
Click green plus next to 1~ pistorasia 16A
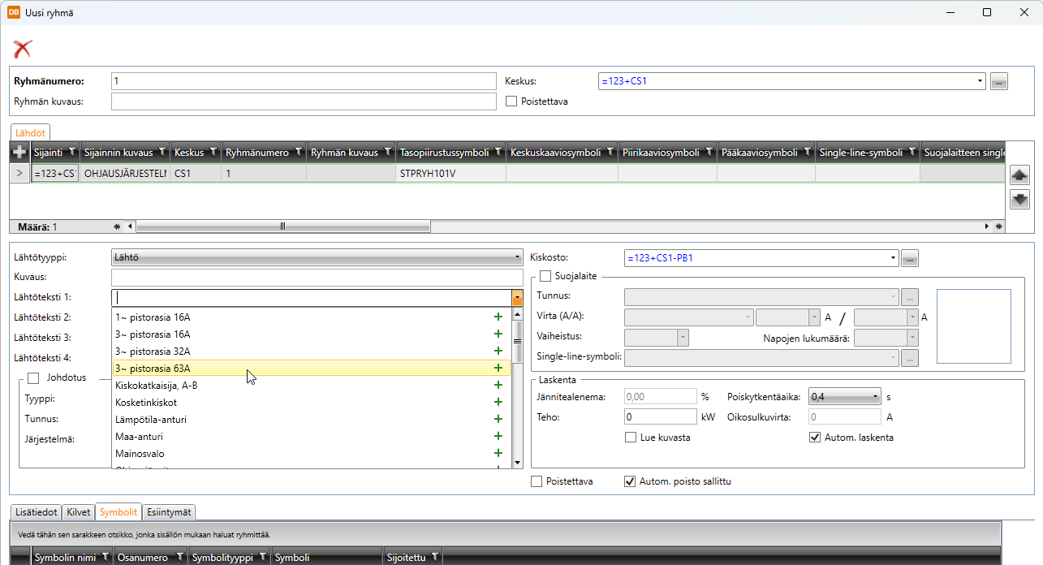(498, 317)
